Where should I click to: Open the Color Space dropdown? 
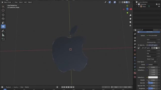click(x=156, y=62)
